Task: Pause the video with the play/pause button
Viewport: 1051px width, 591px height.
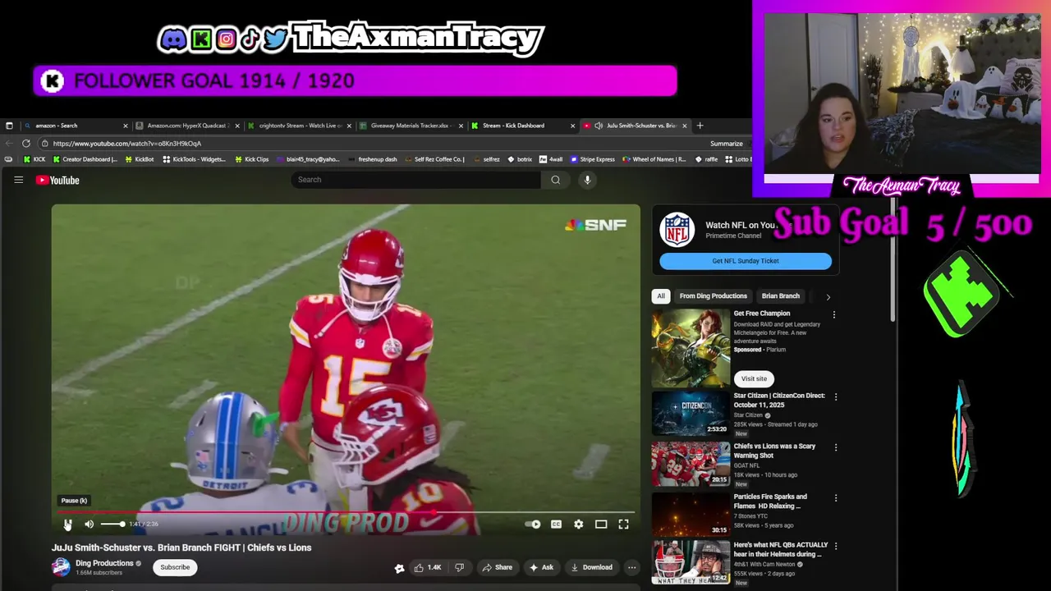Action: tap(68, 524)
